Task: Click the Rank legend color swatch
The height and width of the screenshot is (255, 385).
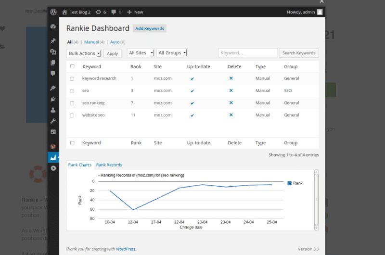Action: pos(290,183)
